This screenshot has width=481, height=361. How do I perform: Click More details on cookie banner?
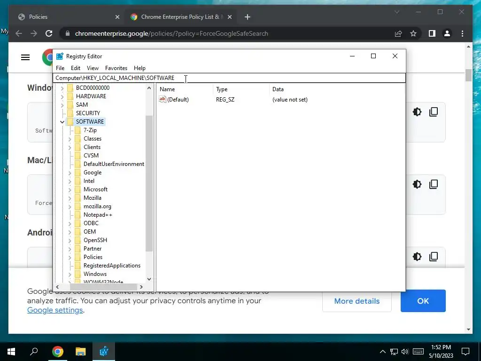click(357, 301)
